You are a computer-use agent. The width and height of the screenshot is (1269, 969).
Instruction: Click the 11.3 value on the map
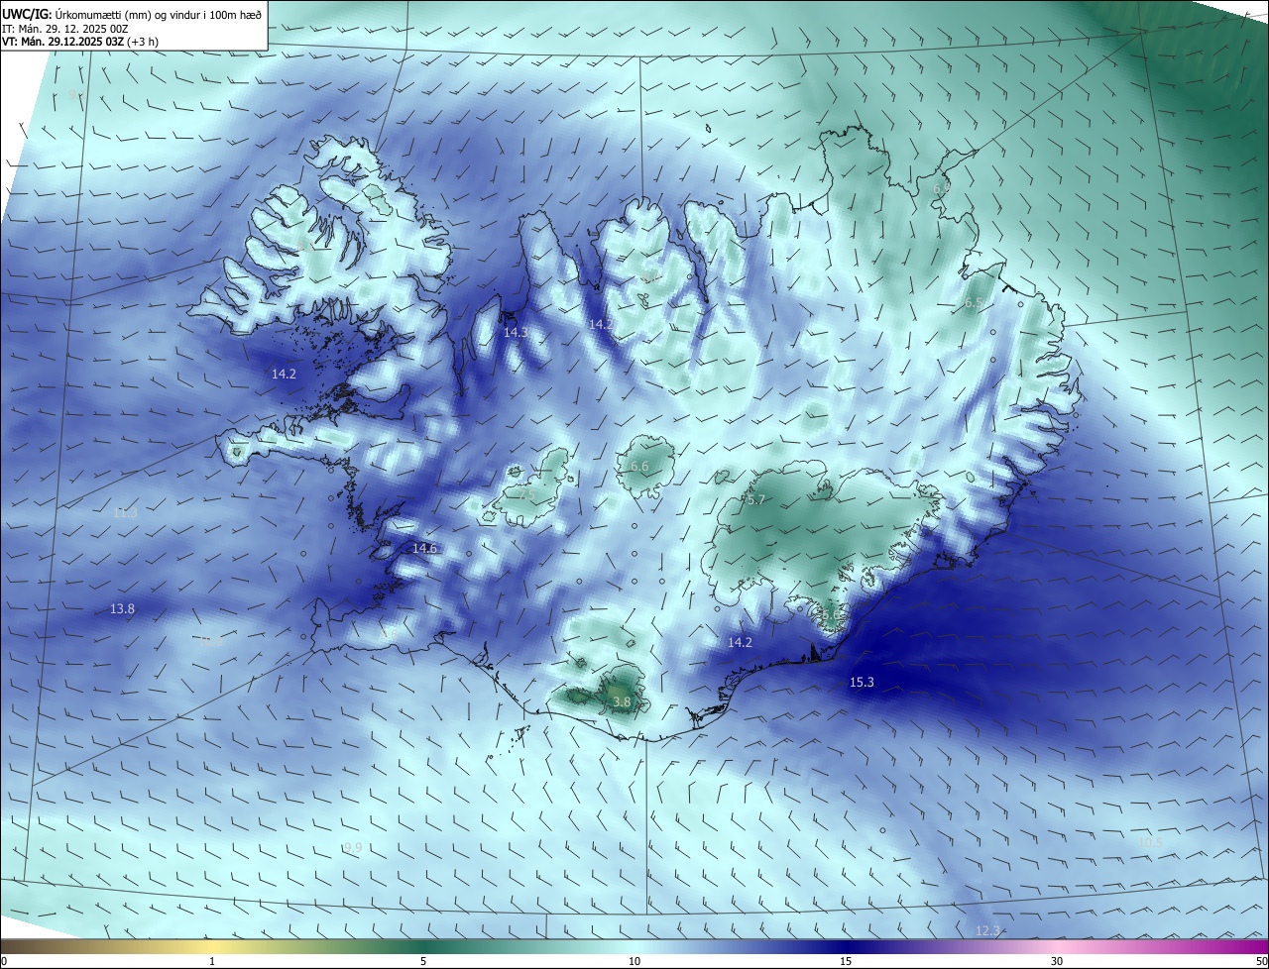[124, 512]
